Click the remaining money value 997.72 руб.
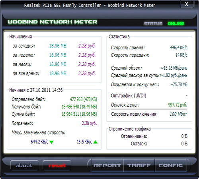Image resolution: width=199 pixels, height=179 pixels. tap(178, 105)
